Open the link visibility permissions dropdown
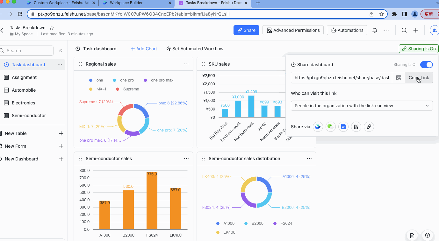The height and width of the screenshot is (241, 439). (x=362, y=106)
